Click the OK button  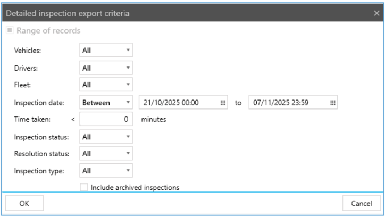pos(24,203)
